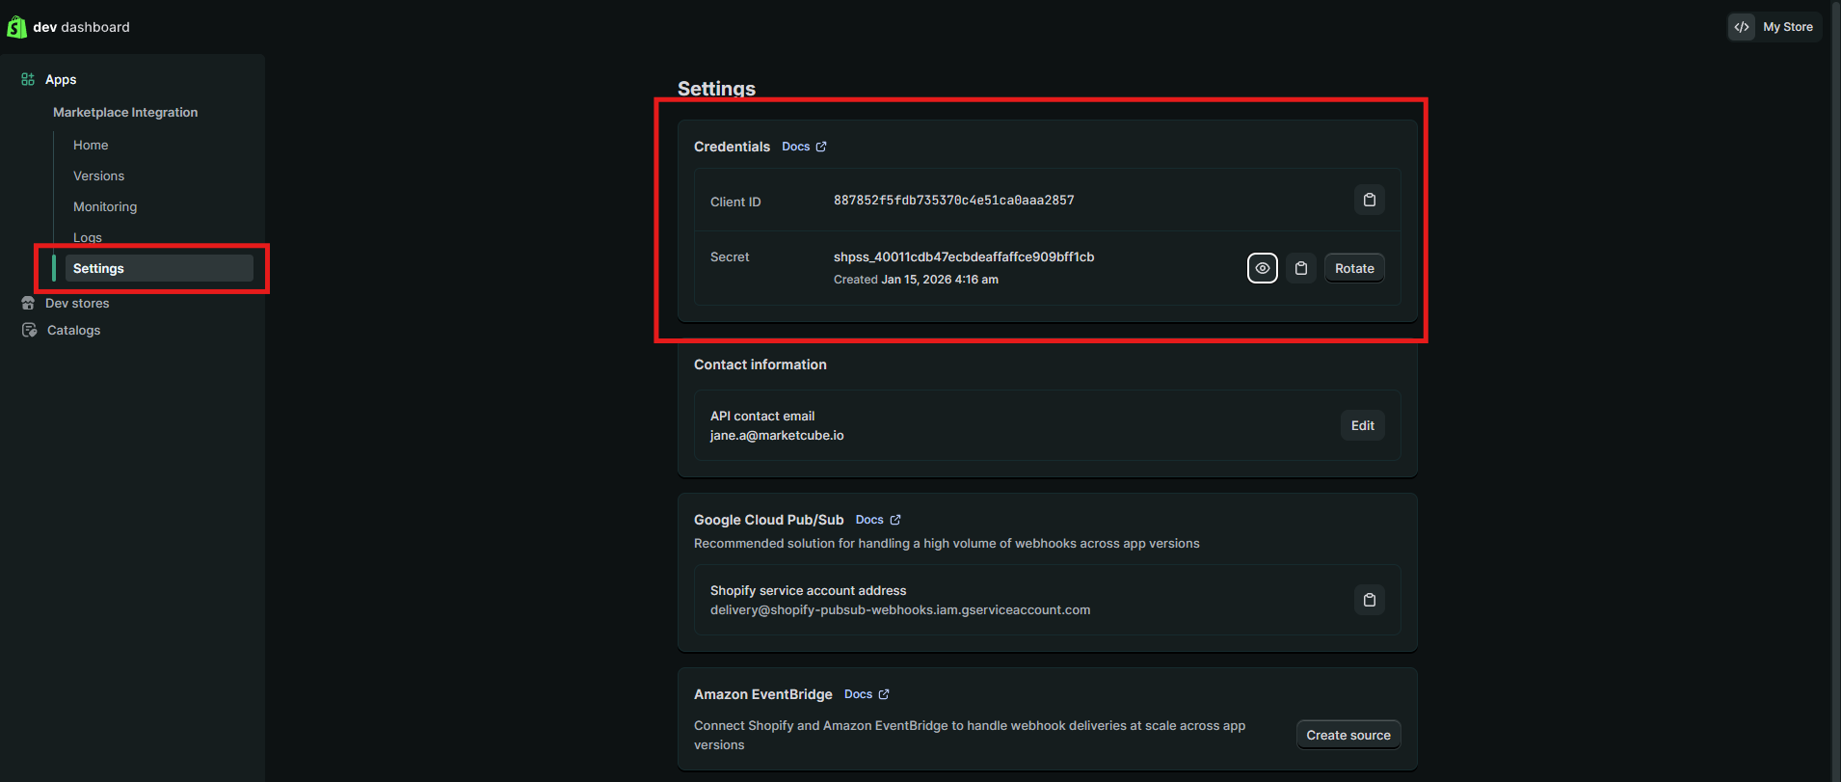Open the Google Cloud Pub/Sub Docs link
Screen dimensions: 1841x782
[869, 520]
